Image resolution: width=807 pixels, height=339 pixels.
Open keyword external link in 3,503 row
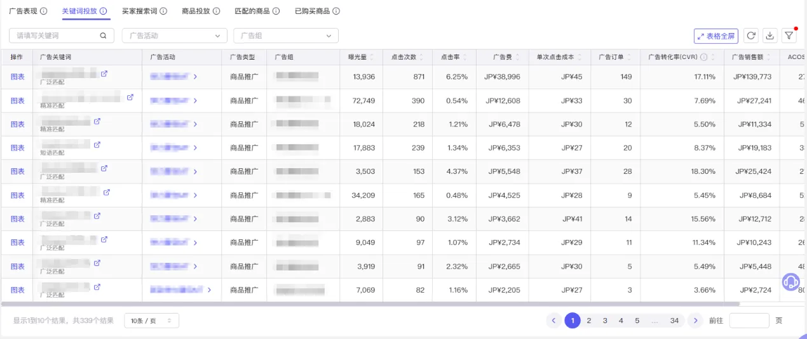tap(104, 168)
